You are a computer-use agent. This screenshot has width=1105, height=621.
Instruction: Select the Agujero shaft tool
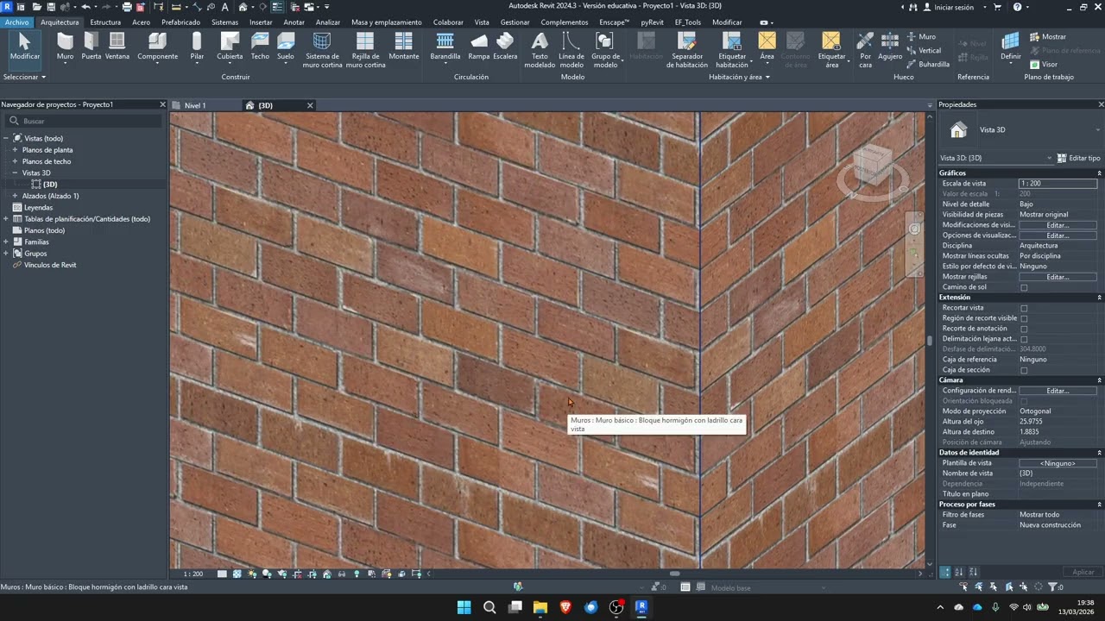pyautogui.click(x=890, y=47)
